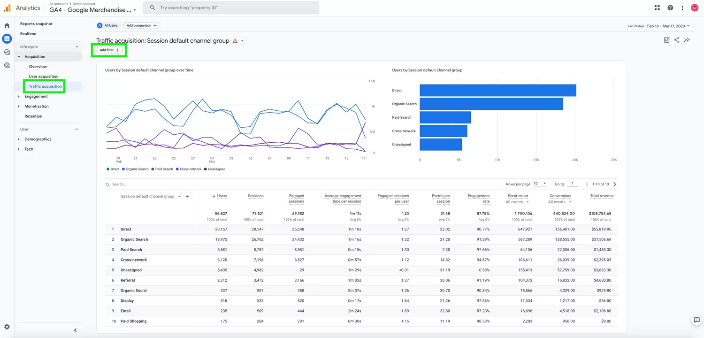Collapse the Acquisition tree item
This screenshot has width=704, height=338.
point(19,57)
